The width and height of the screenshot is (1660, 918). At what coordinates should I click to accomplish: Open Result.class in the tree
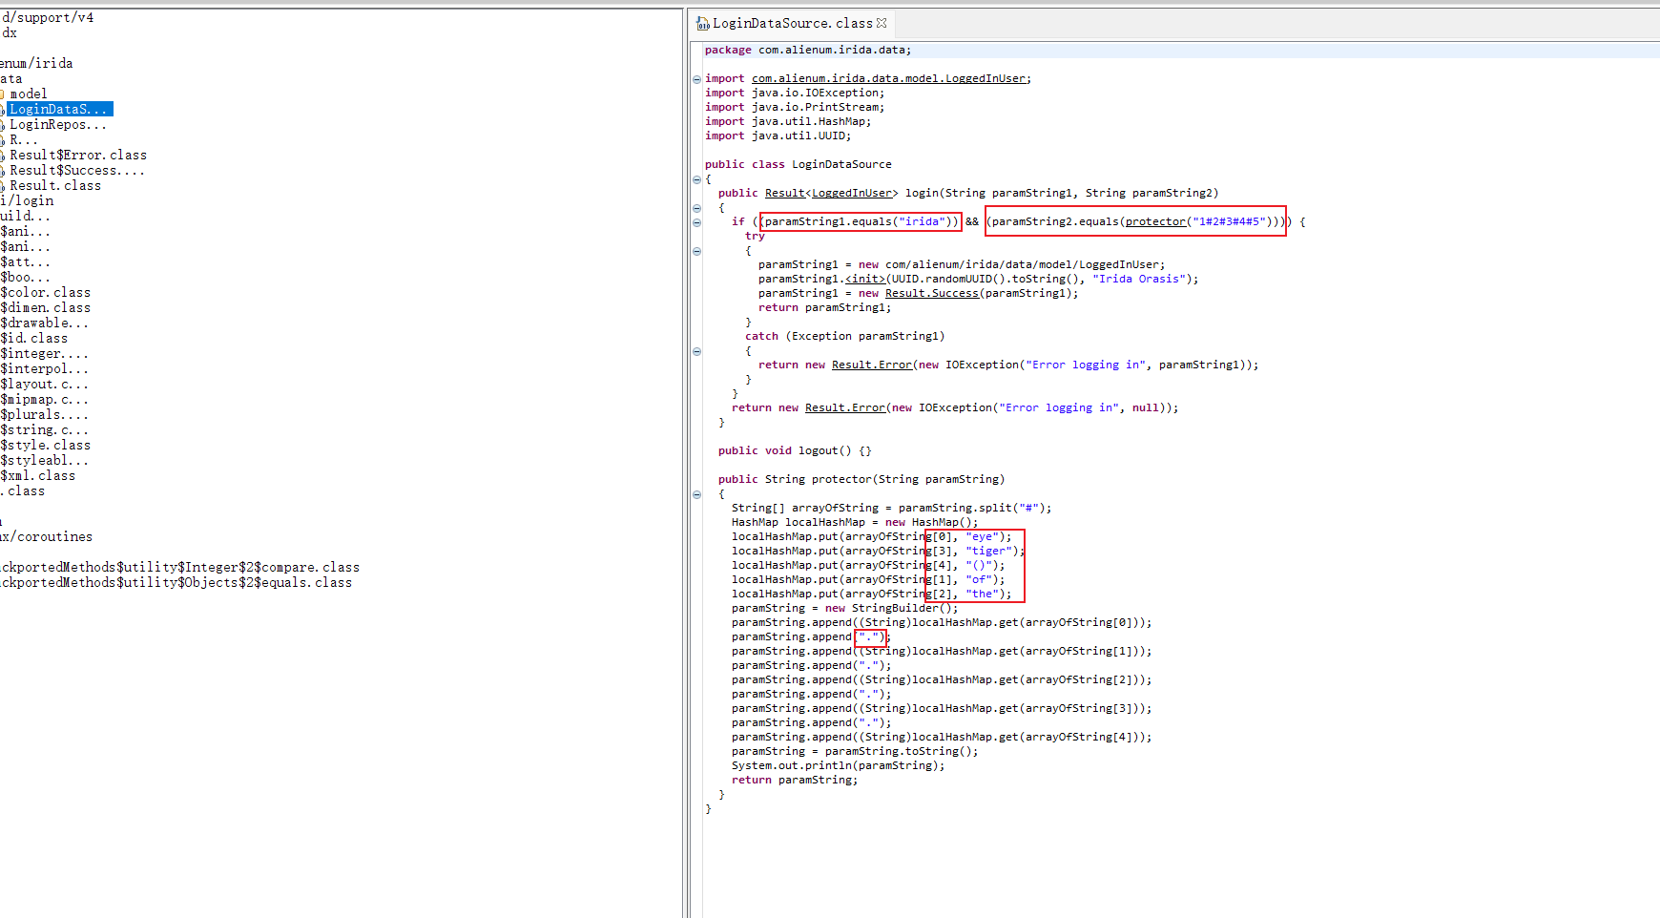(x=55, y=185)
